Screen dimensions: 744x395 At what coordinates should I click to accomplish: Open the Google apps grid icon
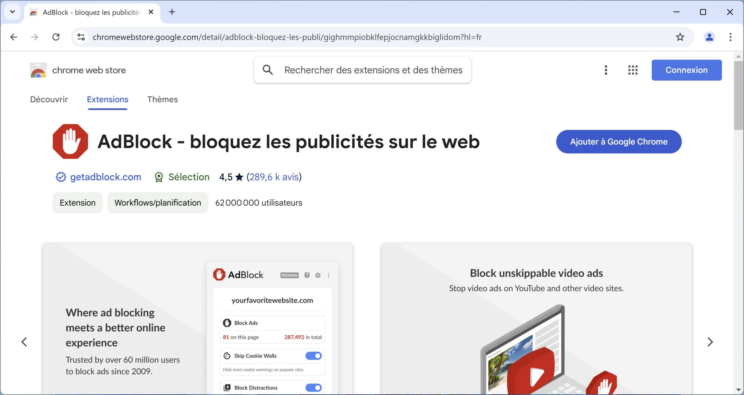[633, 70]
